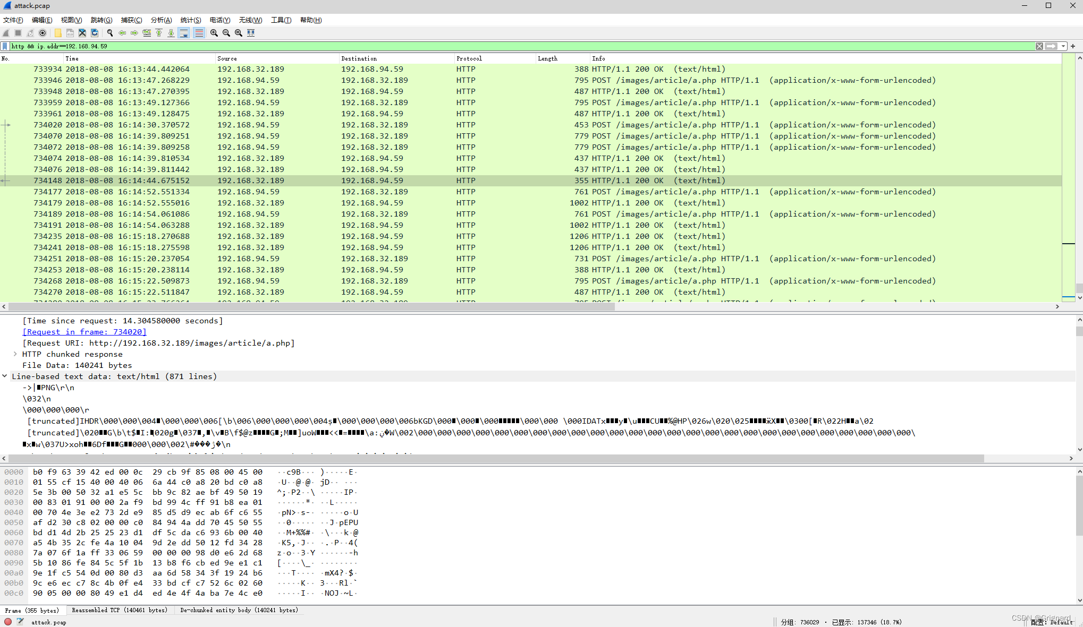Open the 无线(W) menu
The image size is (1083, 627).
pos(250,20)
